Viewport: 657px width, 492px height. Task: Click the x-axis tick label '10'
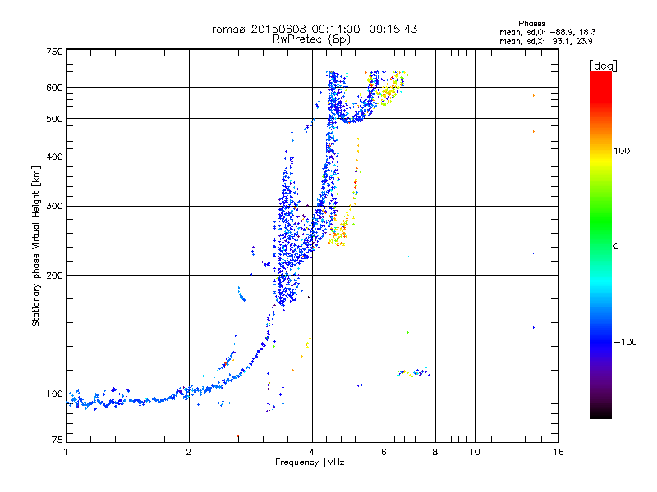point(475,452)
